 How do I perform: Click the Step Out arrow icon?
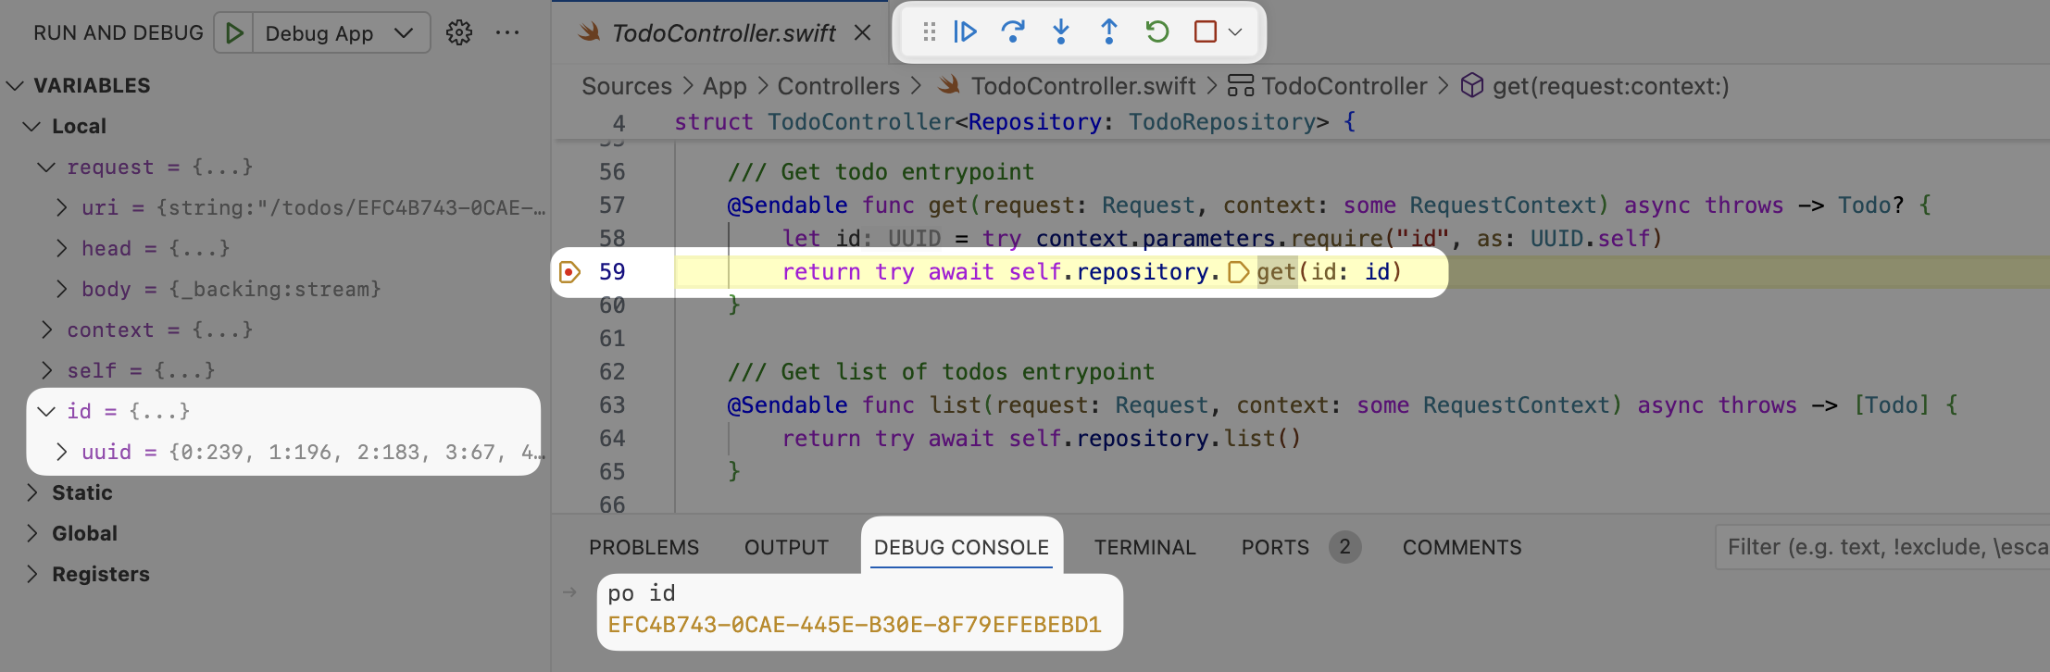tap(1108, 32)
